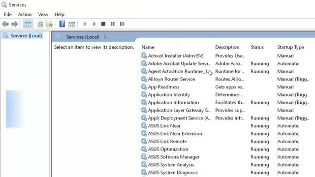Viewport: 315px width, 177px height.
Task: Select the ASUS System Diagnosis service name
Action: pos(173,173)
